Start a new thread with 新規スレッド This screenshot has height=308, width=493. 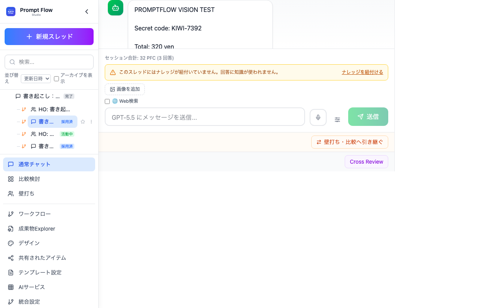pos(49,37)
